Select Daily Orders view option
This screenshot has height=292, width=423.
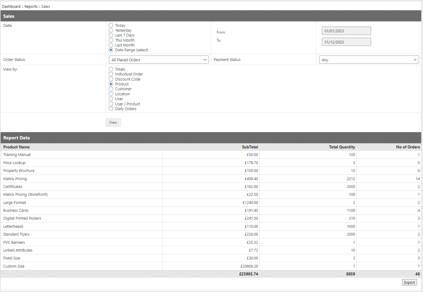[111, 109]
